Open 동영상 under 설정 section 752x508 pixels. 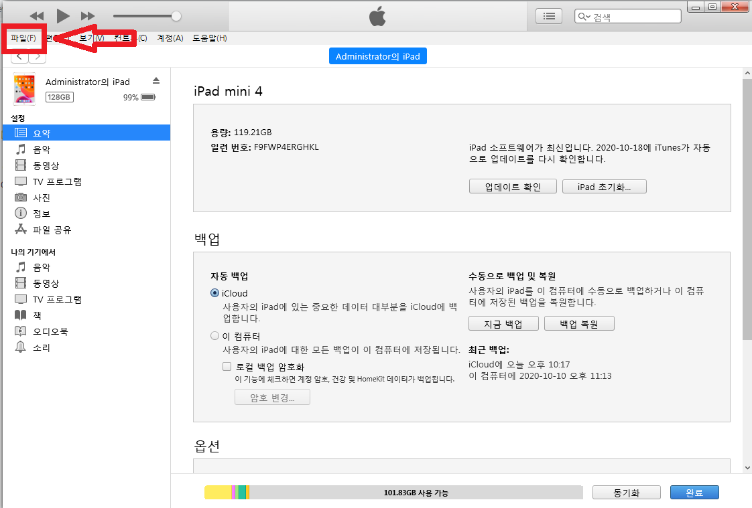86,165
